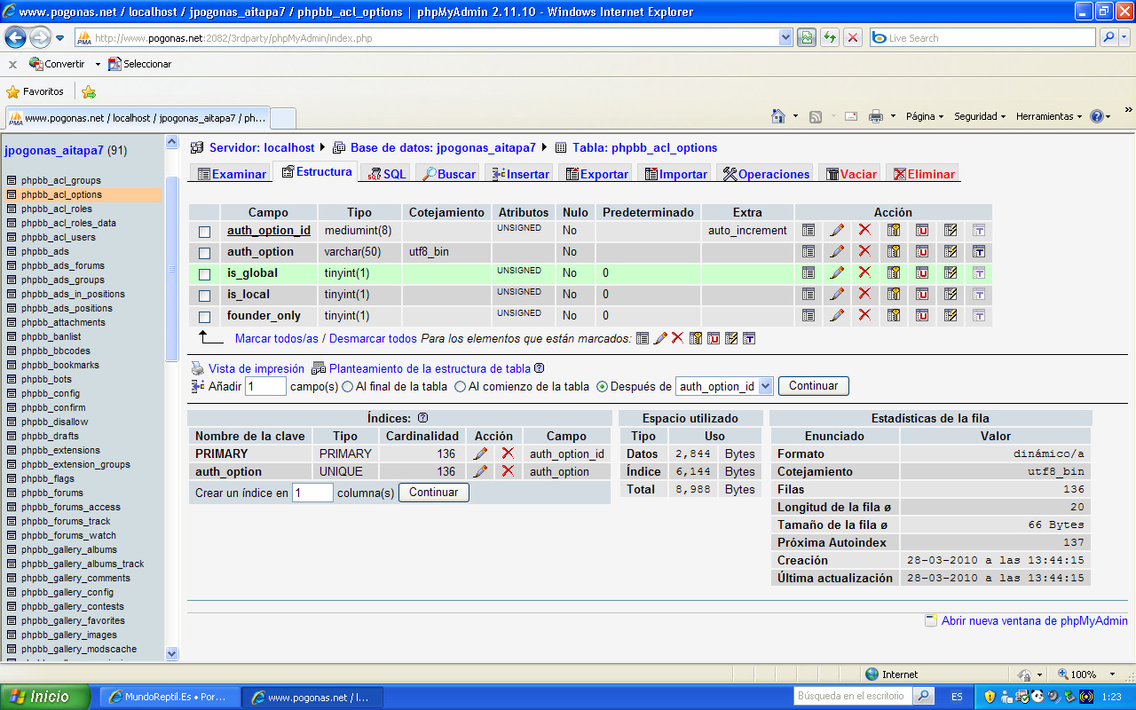This screenshot has width=1136, height=710.
Task: Open the browser home icon
Action: tap(778, 116)
